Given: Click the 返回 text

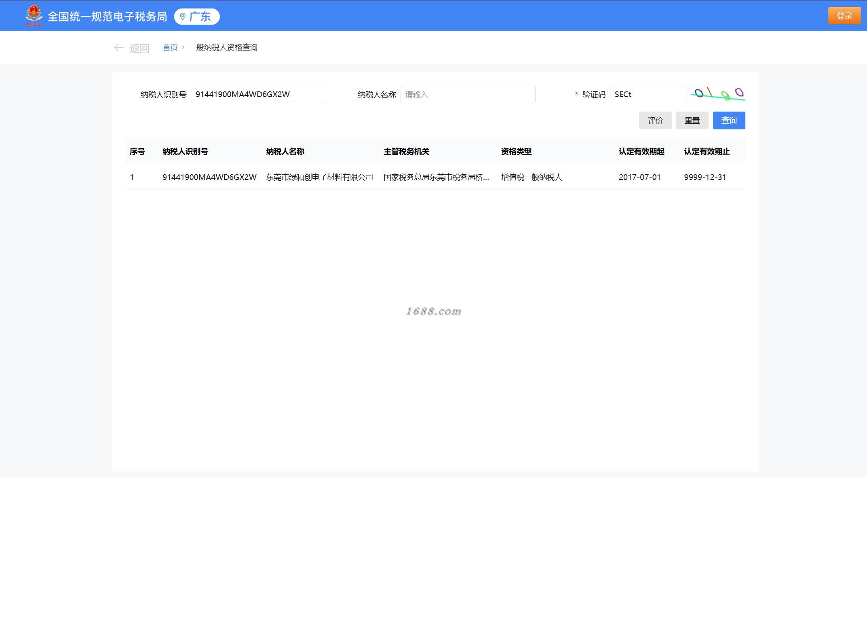Looking at the screenshot, I should point(139,48).
